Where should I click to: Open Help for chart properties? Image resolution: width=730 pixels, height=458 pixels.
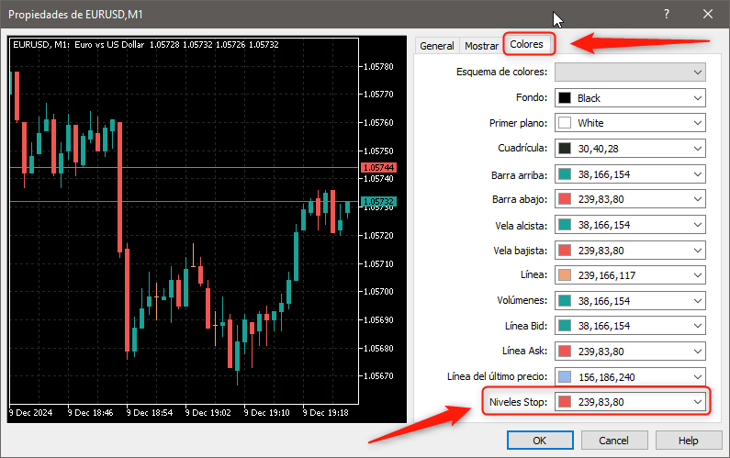click(688, 441)
